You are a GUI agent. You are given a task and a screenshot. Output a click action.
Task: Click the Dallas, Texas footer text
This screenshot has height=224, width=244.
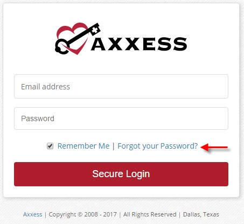201,214
